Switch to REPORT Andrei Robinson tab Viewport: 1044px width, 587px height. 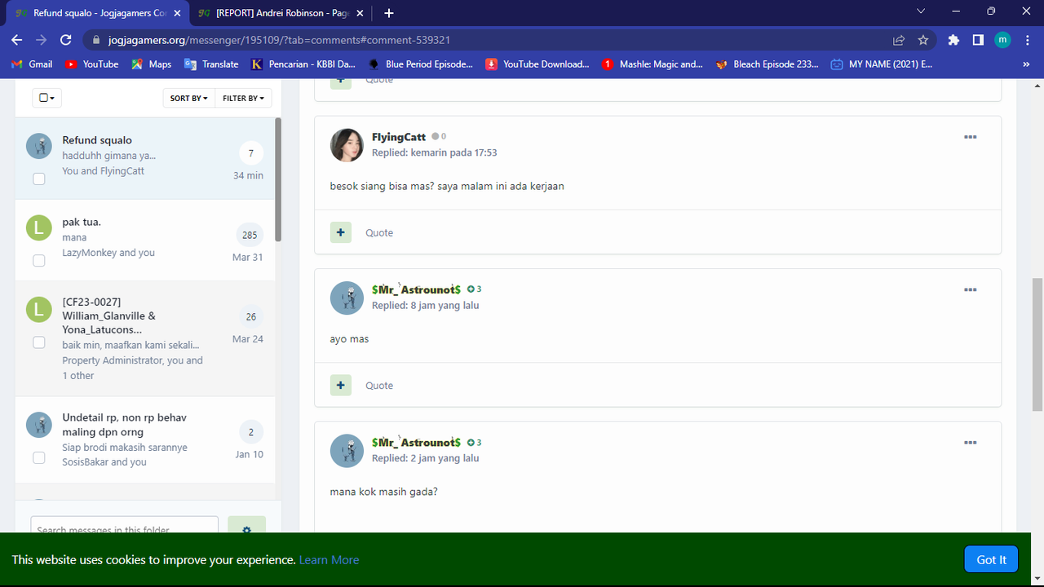(281, 13)
